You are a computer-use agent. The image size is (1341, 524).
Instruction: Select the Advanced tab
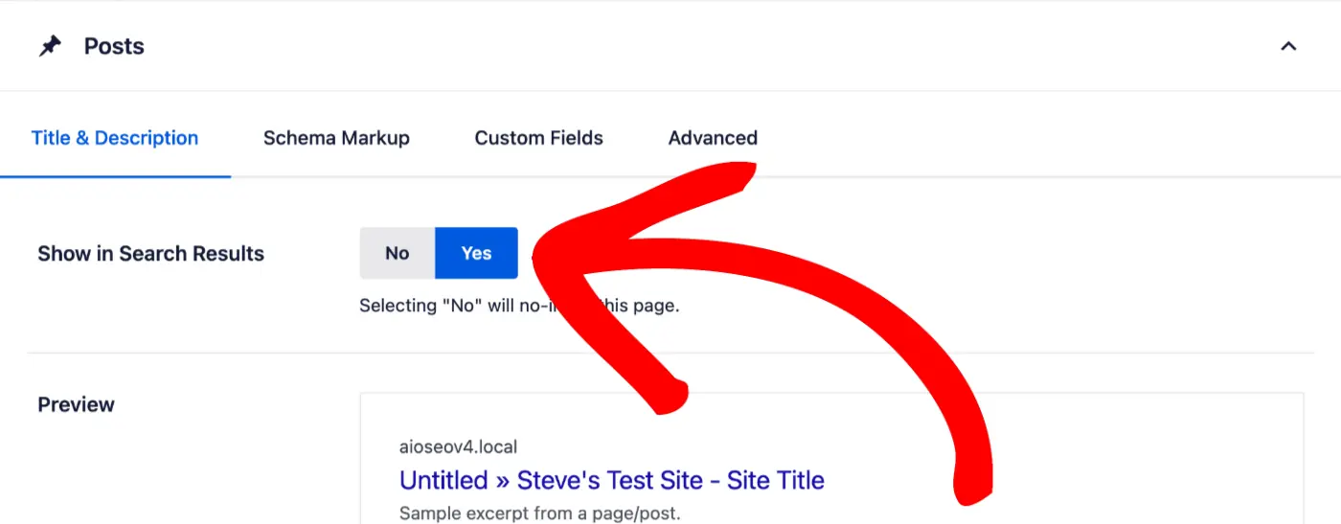pyautogui.click(x=713, y=138)
